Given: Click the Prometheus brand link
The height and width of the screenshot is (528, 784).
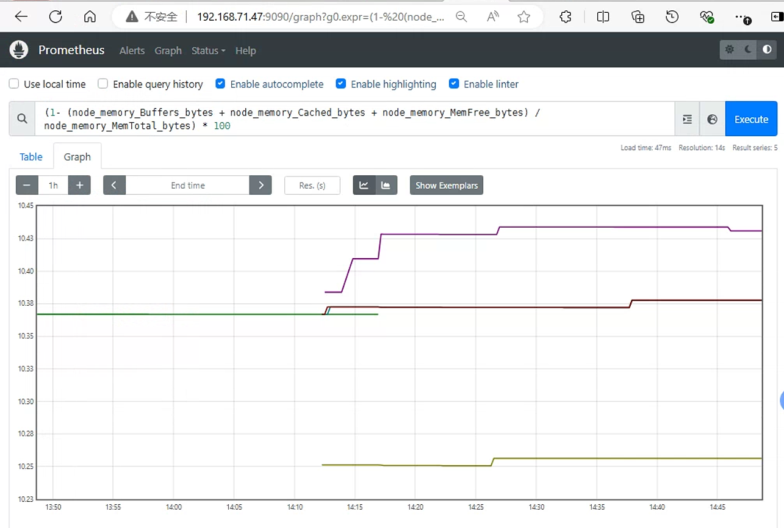Looking at the screenshot, I should tap(71, 50).
